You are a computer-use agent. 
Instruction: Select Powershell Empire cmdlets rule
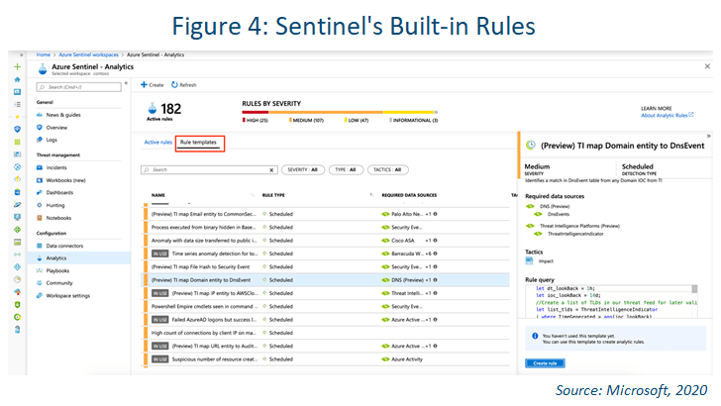click(326, 306)
